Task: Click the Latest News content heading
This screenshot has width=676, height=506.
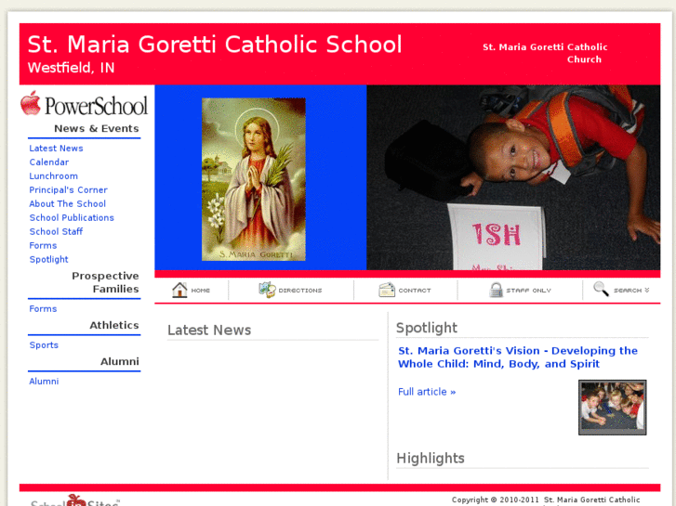Action: tap(209, 330)
